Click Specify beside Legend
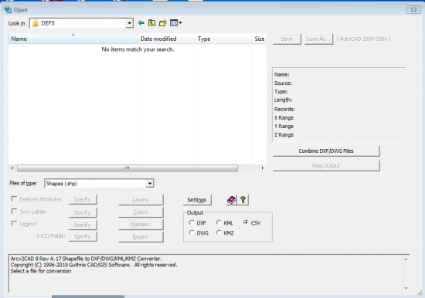The height and width of the screenshot is (298, 425). click(83, 225)
